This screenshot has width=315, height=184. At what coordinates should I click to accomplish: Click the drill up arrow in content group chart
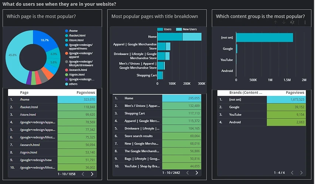coord(275,22)
